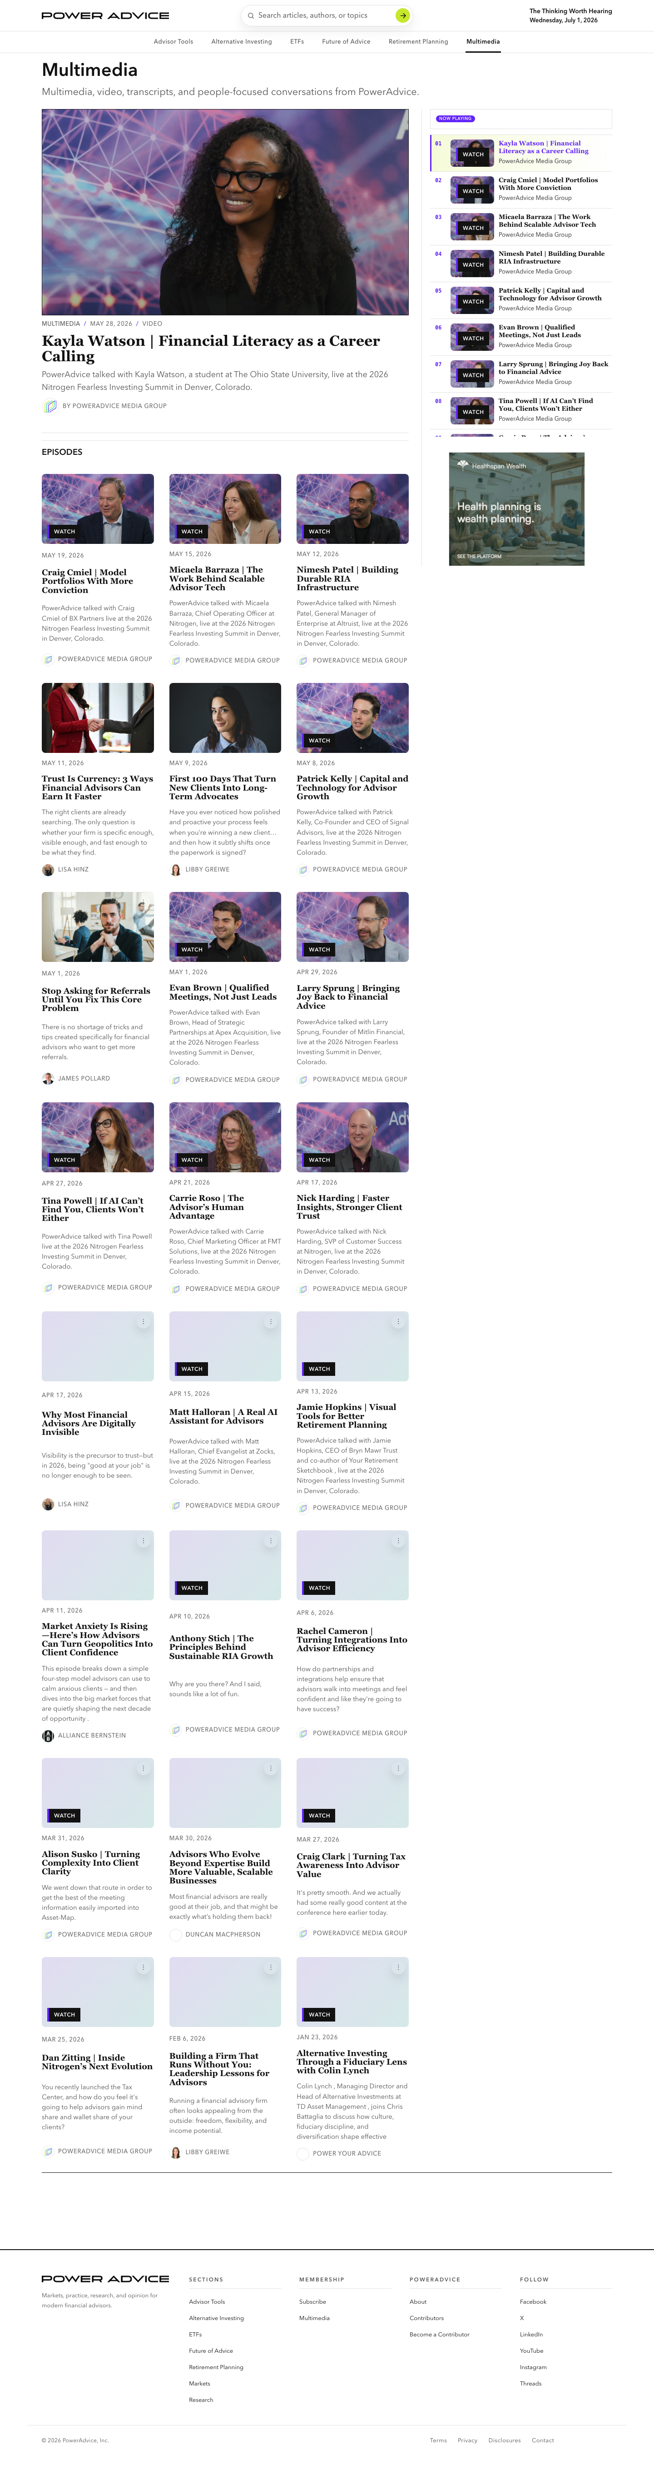
Task: Open the three-dot menu on Rachel Cameron card
Action: [398, 1541]
